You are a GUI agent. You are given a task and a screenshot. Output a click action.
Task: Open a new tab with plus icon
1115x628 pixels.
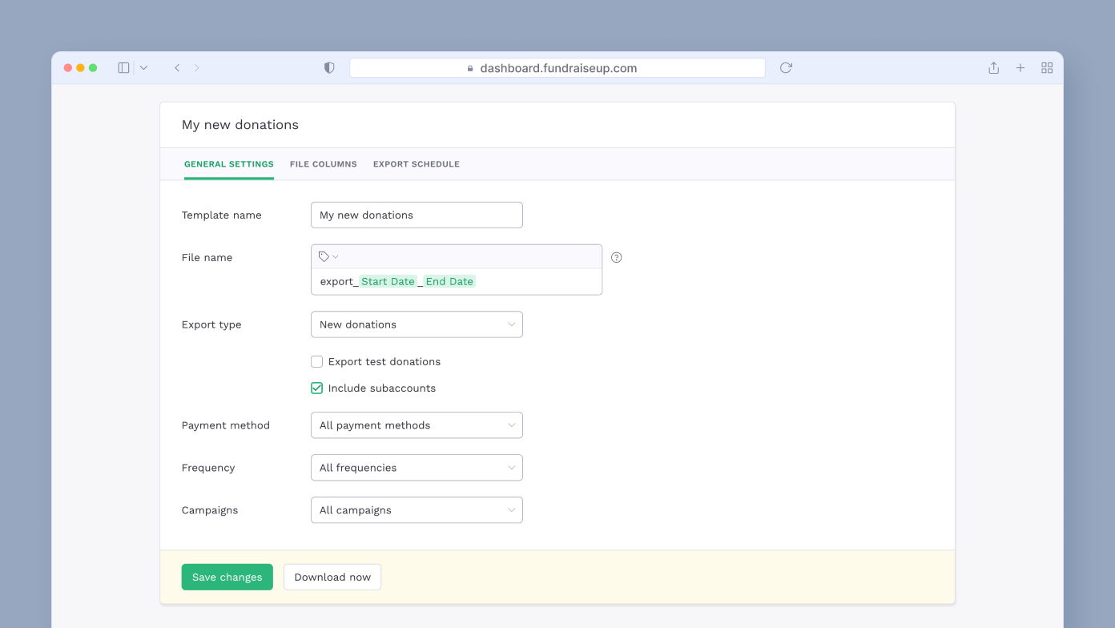pyautogui.click(x=1020, y=68)
